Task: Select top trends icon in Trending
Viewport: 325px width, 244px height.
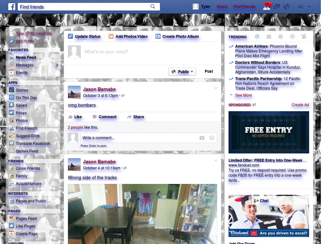Action: tap(257, 37)
